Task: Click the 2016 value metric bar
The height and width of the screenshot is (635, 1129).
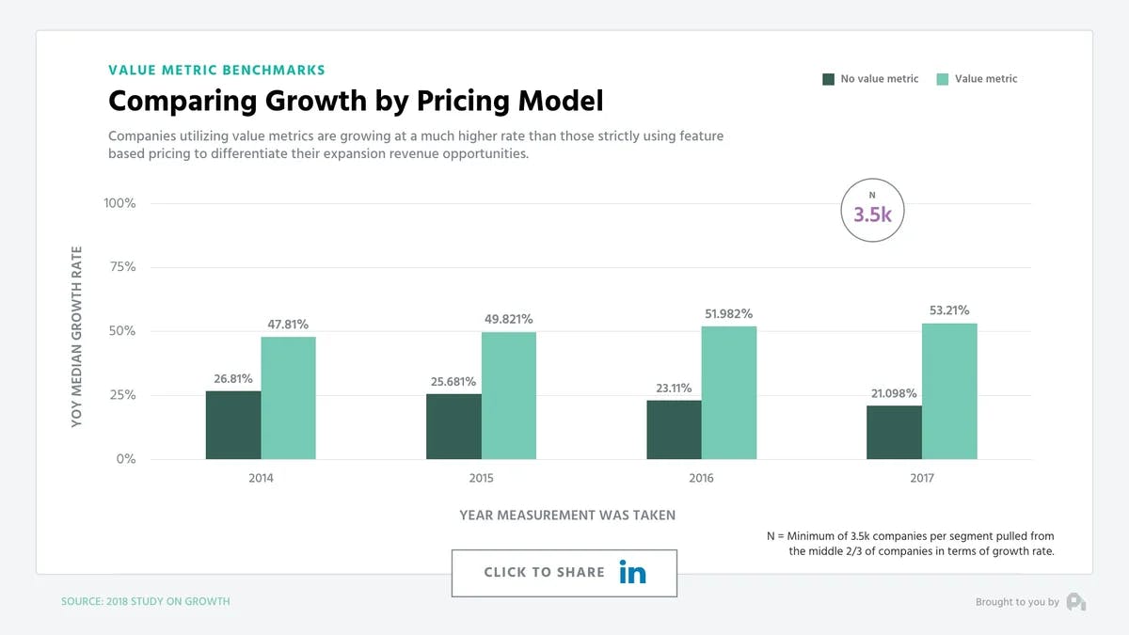Action: [729, 392]
